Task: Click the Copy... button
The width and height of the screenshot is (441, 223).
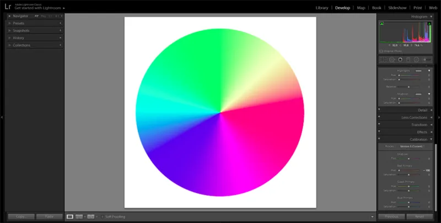Action: tap(21, 217)
